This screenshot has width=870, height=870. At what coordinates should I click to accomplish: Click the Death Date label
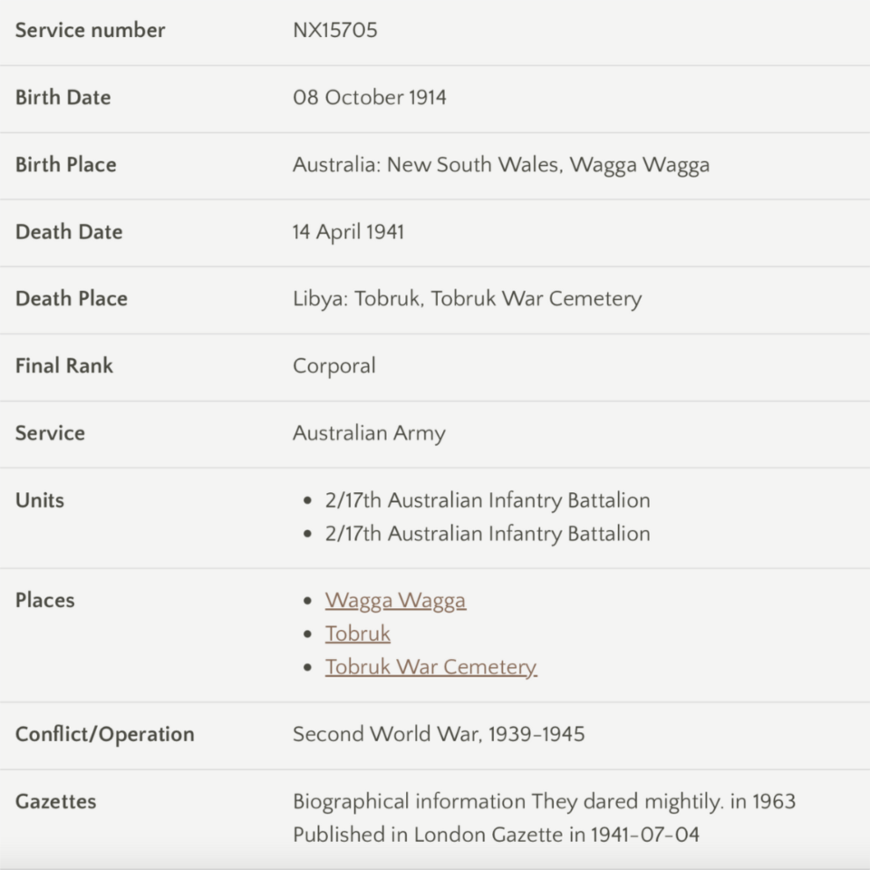[x=69, y=232]
